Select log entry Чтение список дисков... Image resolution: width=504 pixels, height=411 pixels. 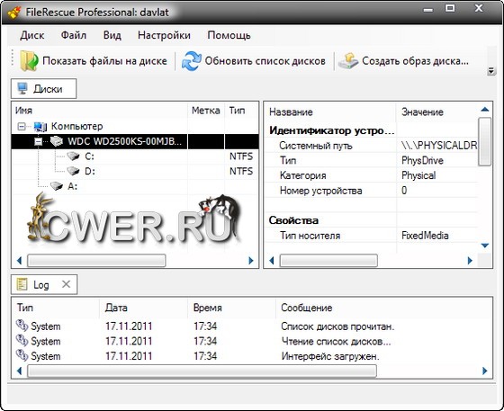252,341
